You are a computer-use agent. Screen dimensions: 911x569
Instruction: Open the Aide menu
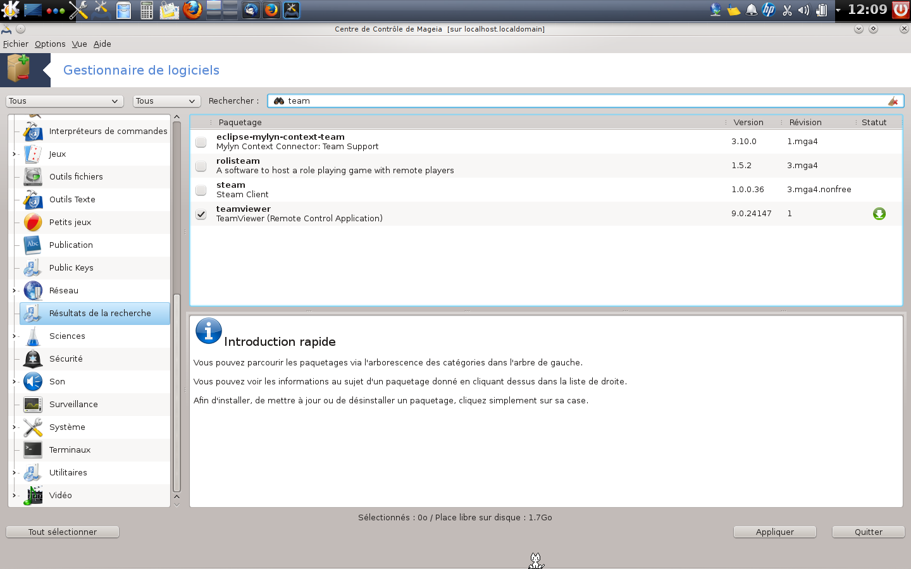click(x=102, y=44)
